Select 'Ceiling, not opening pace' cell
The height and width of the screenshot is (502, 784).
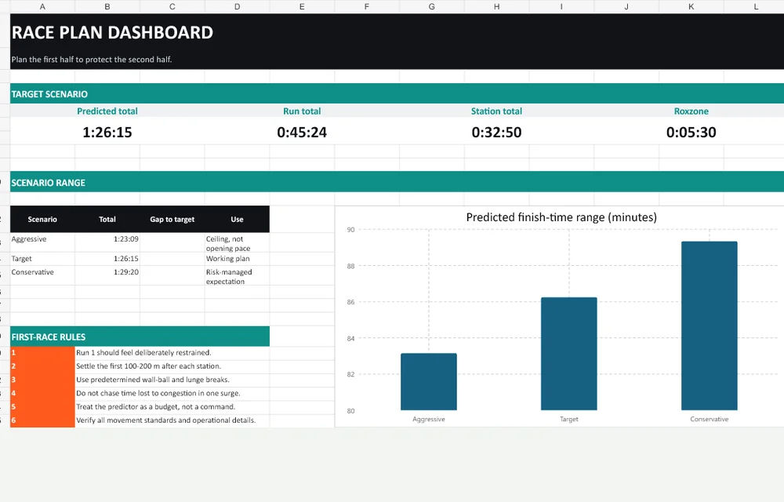coord(237,243)
